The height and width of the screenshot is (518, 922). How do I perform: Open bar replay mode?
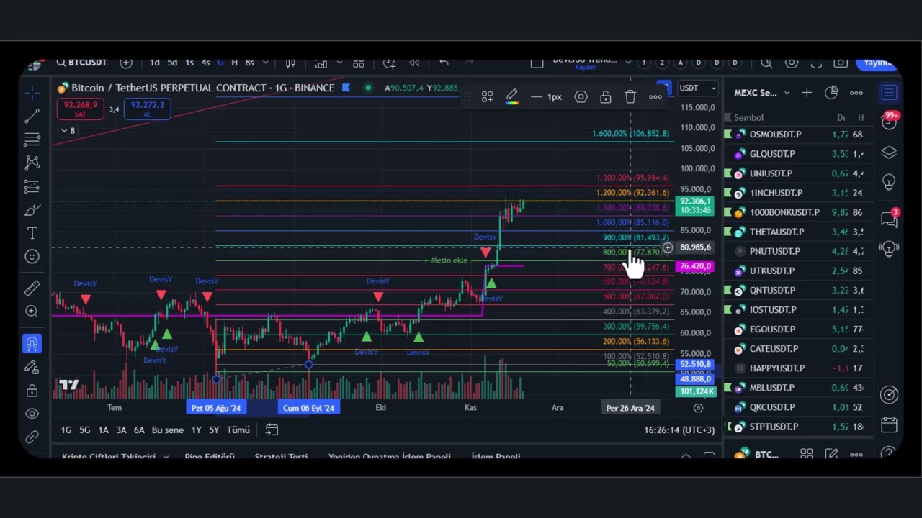pyautogui.click(x=414, y=63)
